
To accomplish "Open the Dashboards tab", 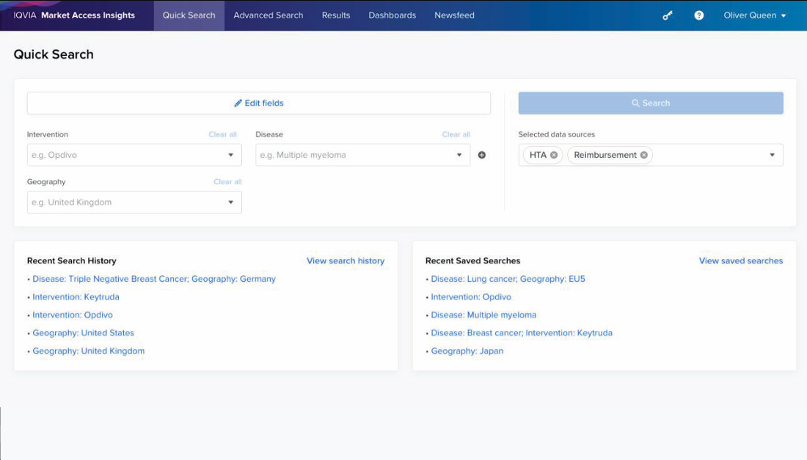I will tap(392, 15).
